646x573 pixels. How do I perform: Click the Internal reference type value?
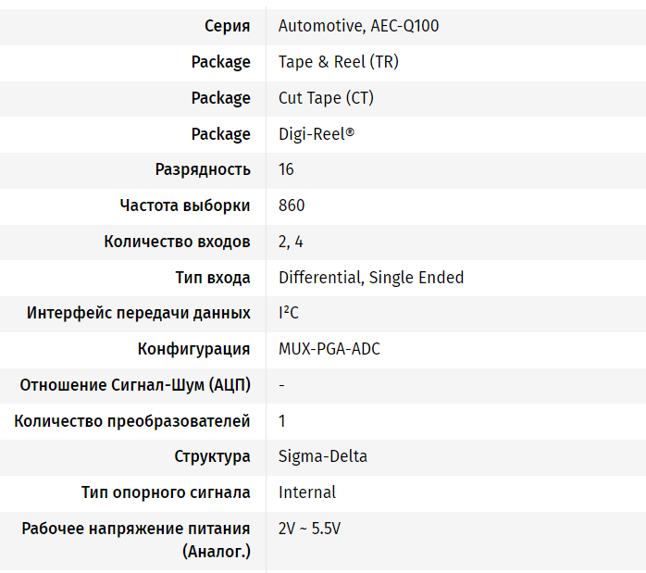(307, 492)
